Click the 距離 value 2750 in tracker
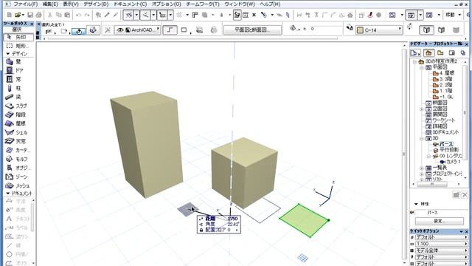 coord(232,219)
